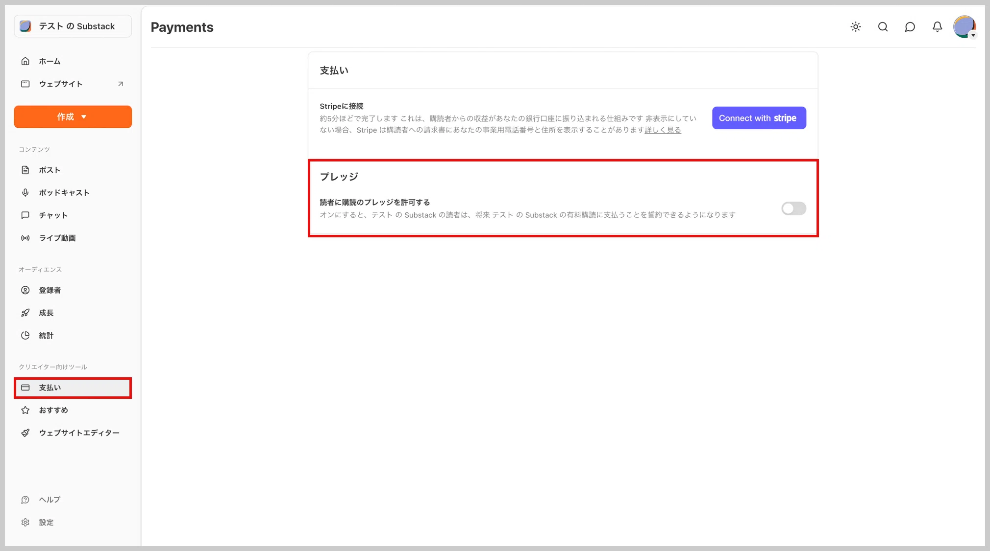Click the document icon next to ポスト
The height and width of the screenshot is (551, 990).
click(25, 170)
